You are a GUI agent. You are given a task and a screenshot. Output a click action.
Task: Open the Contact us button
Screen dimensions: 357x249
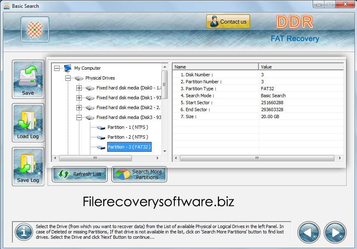click(x=228, y=22)
